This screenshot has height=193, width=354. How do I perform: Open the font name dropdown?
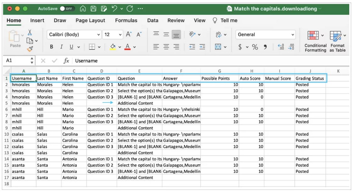(99, 35)
